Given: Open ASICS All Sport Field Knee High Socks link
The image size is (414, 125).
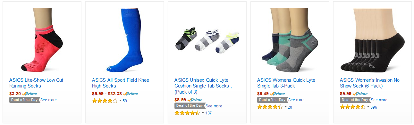Looking at the screenshot, I should tap(121, 83).
